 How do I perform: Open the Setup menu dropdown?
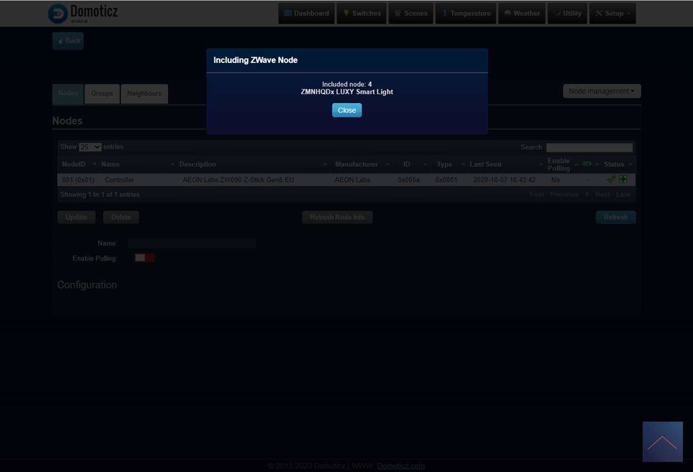tap(613, 13)
